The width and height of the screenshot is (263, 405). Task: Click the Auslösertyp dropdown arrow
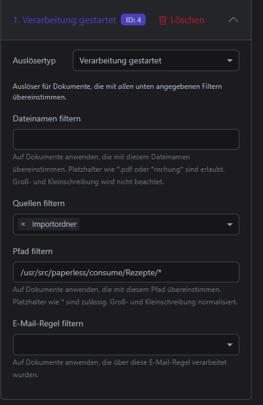point(230,61)
